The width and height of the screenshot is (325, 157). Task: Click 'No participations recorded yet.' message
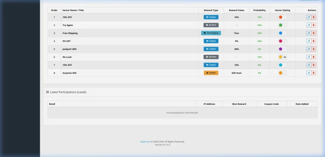(x=182, y=113)
